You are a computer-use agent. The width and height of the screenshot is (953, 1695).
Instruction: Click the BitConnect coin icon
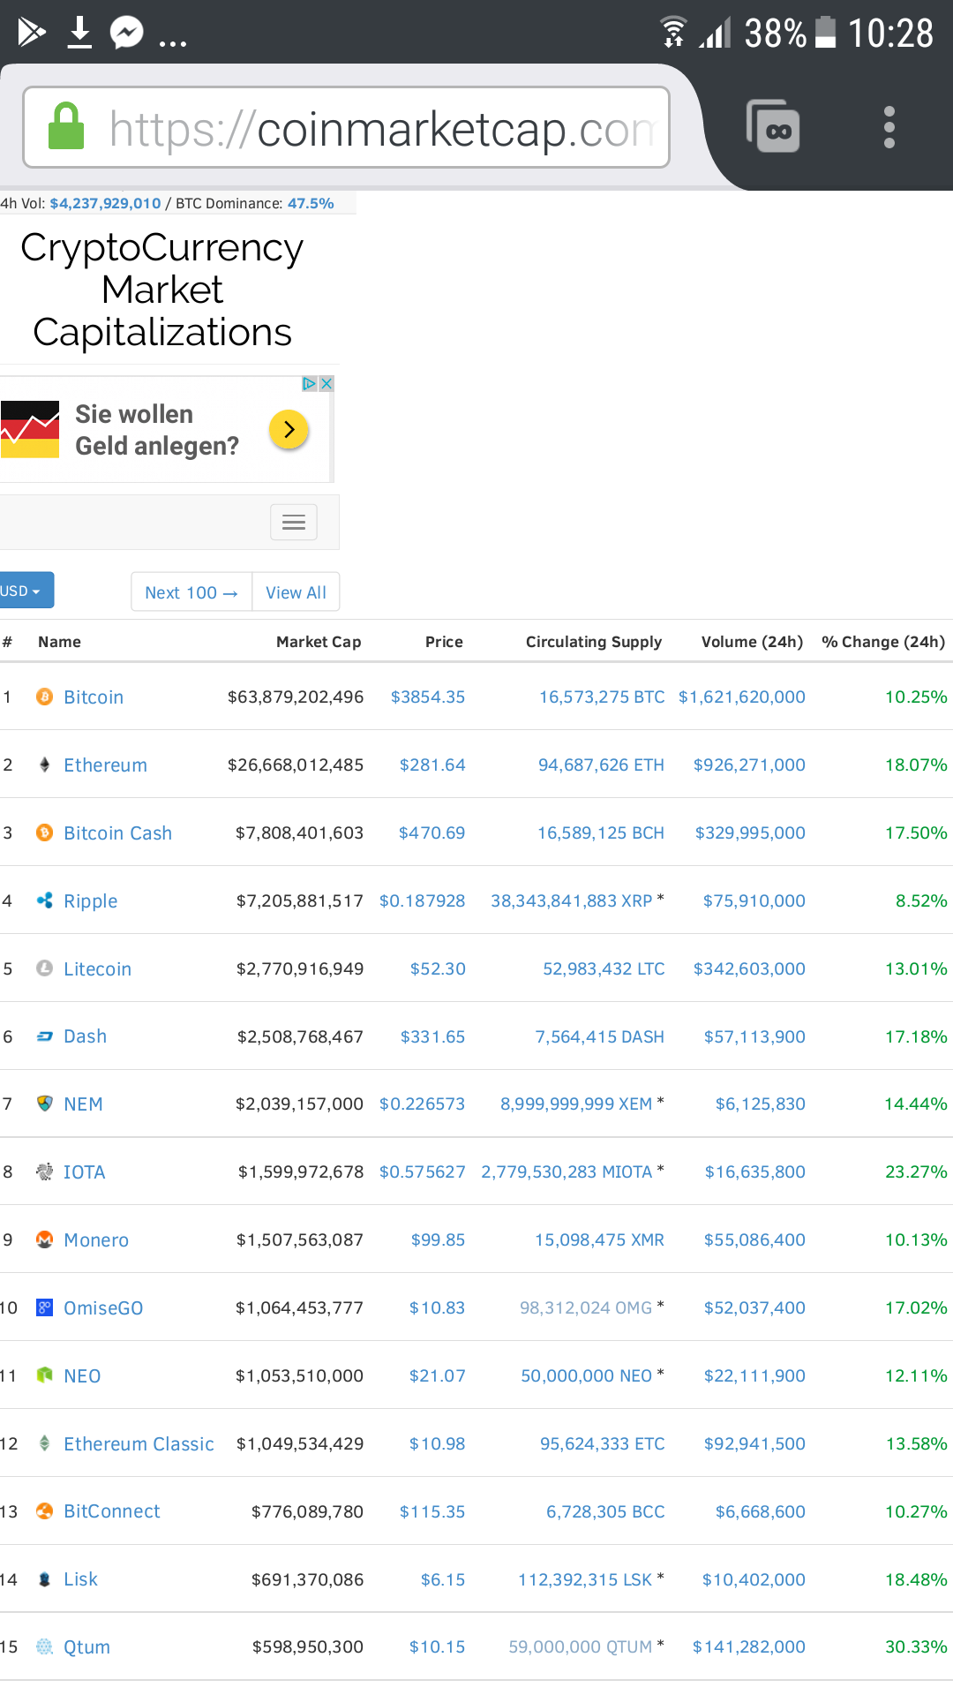pos(44,1511)
